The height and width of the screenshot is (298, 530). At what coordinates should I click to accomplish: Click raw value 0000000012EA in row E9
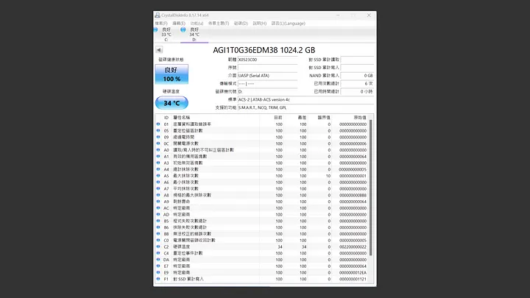click(x=353, y=273)
